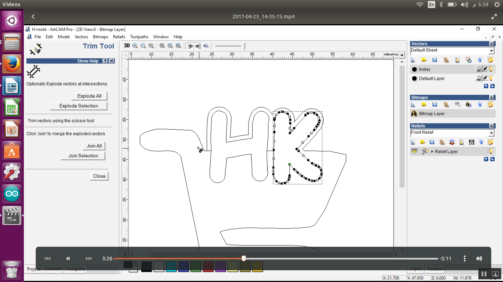Viewport: 503px width, 282px height.
Task: Open the Bitmaps menu
Action: pyautogui.click(x=101, y=37)
